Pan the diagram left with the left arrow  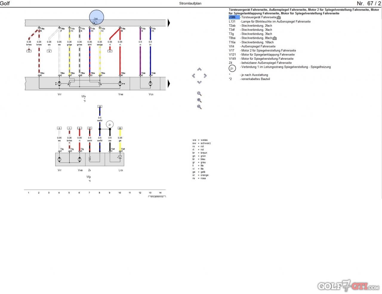click(x=194, y=76)
